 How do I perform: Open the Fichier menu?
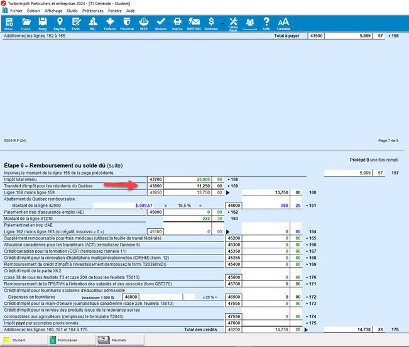click(x=16, y=11)
